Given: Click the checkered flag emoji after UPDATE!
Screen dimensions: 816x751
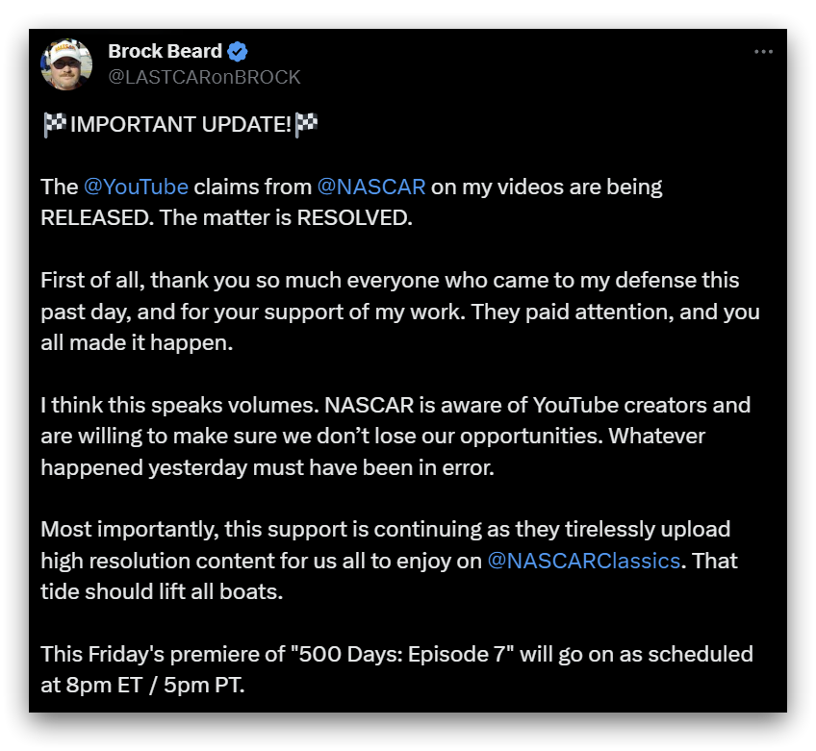Looking at the screenshot, I should pyautogui.click(x=306, y=125).
